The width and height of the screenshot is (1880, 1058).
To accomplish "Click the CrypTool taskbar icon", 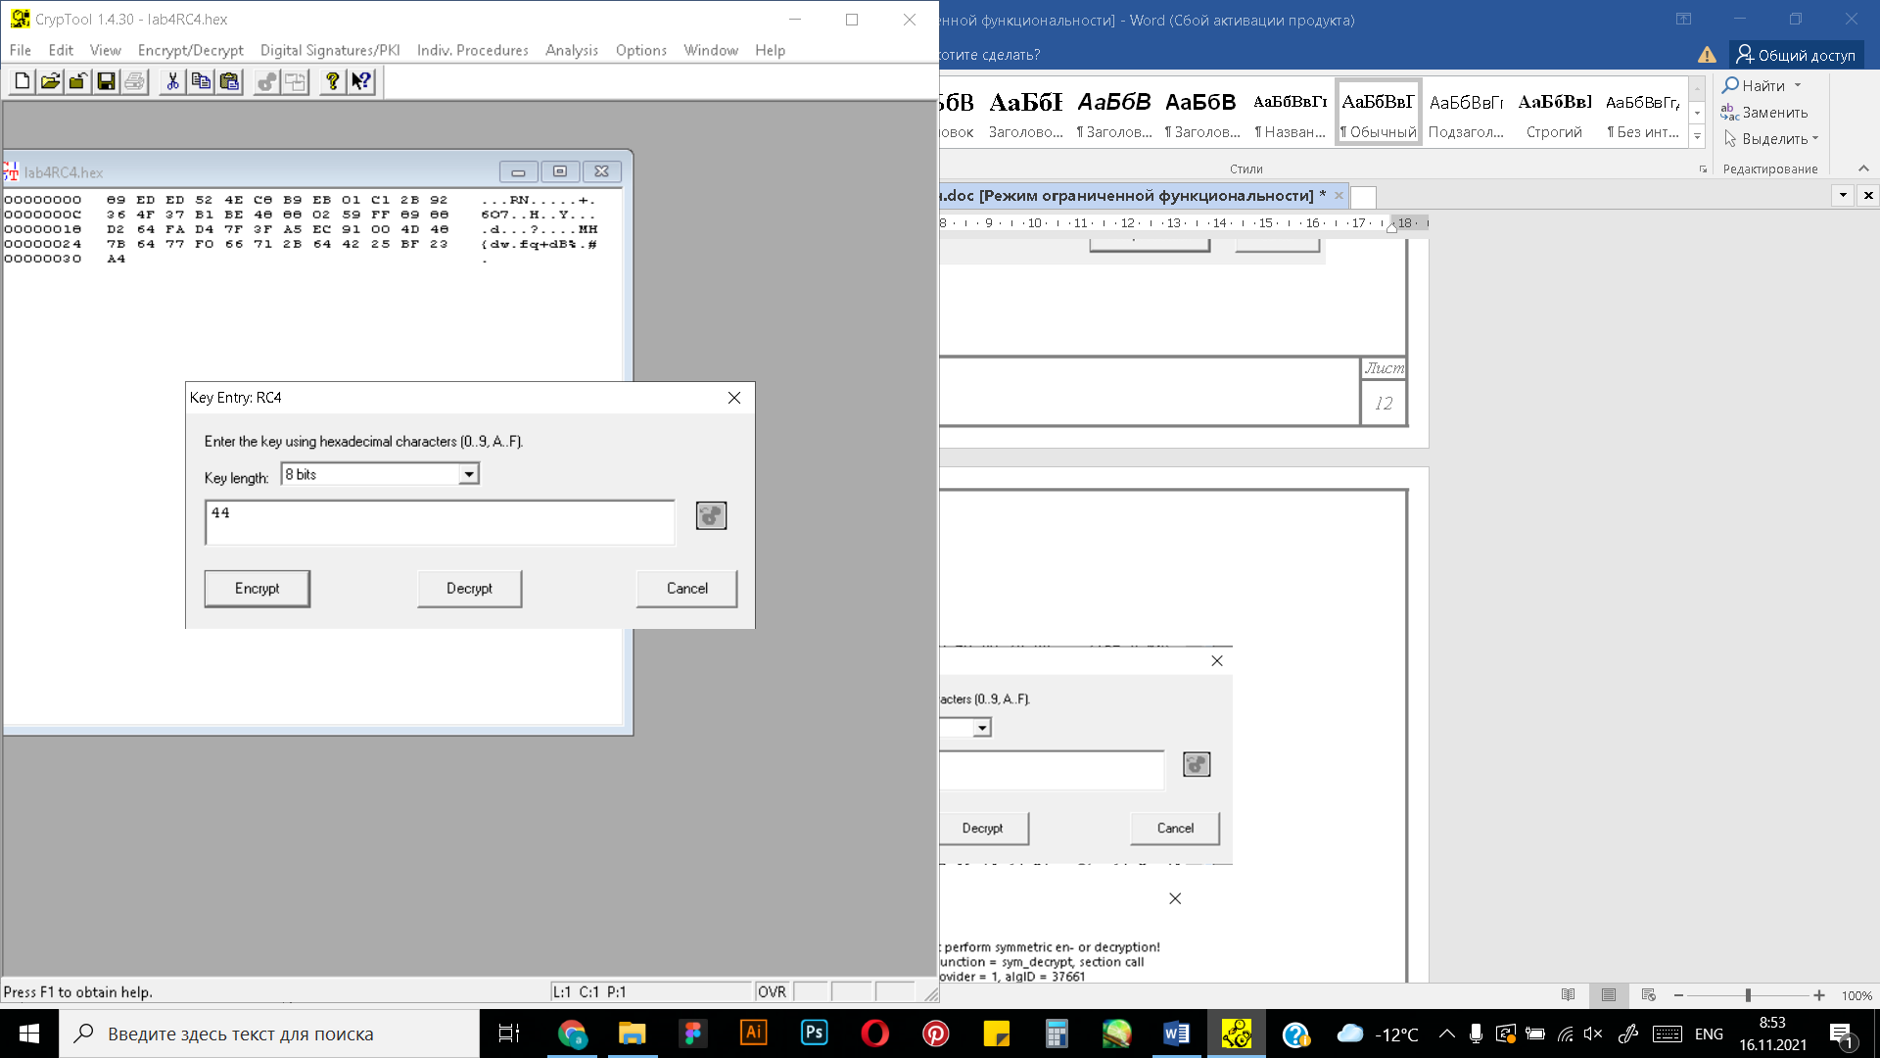I will click(x=1237, y=1034).
